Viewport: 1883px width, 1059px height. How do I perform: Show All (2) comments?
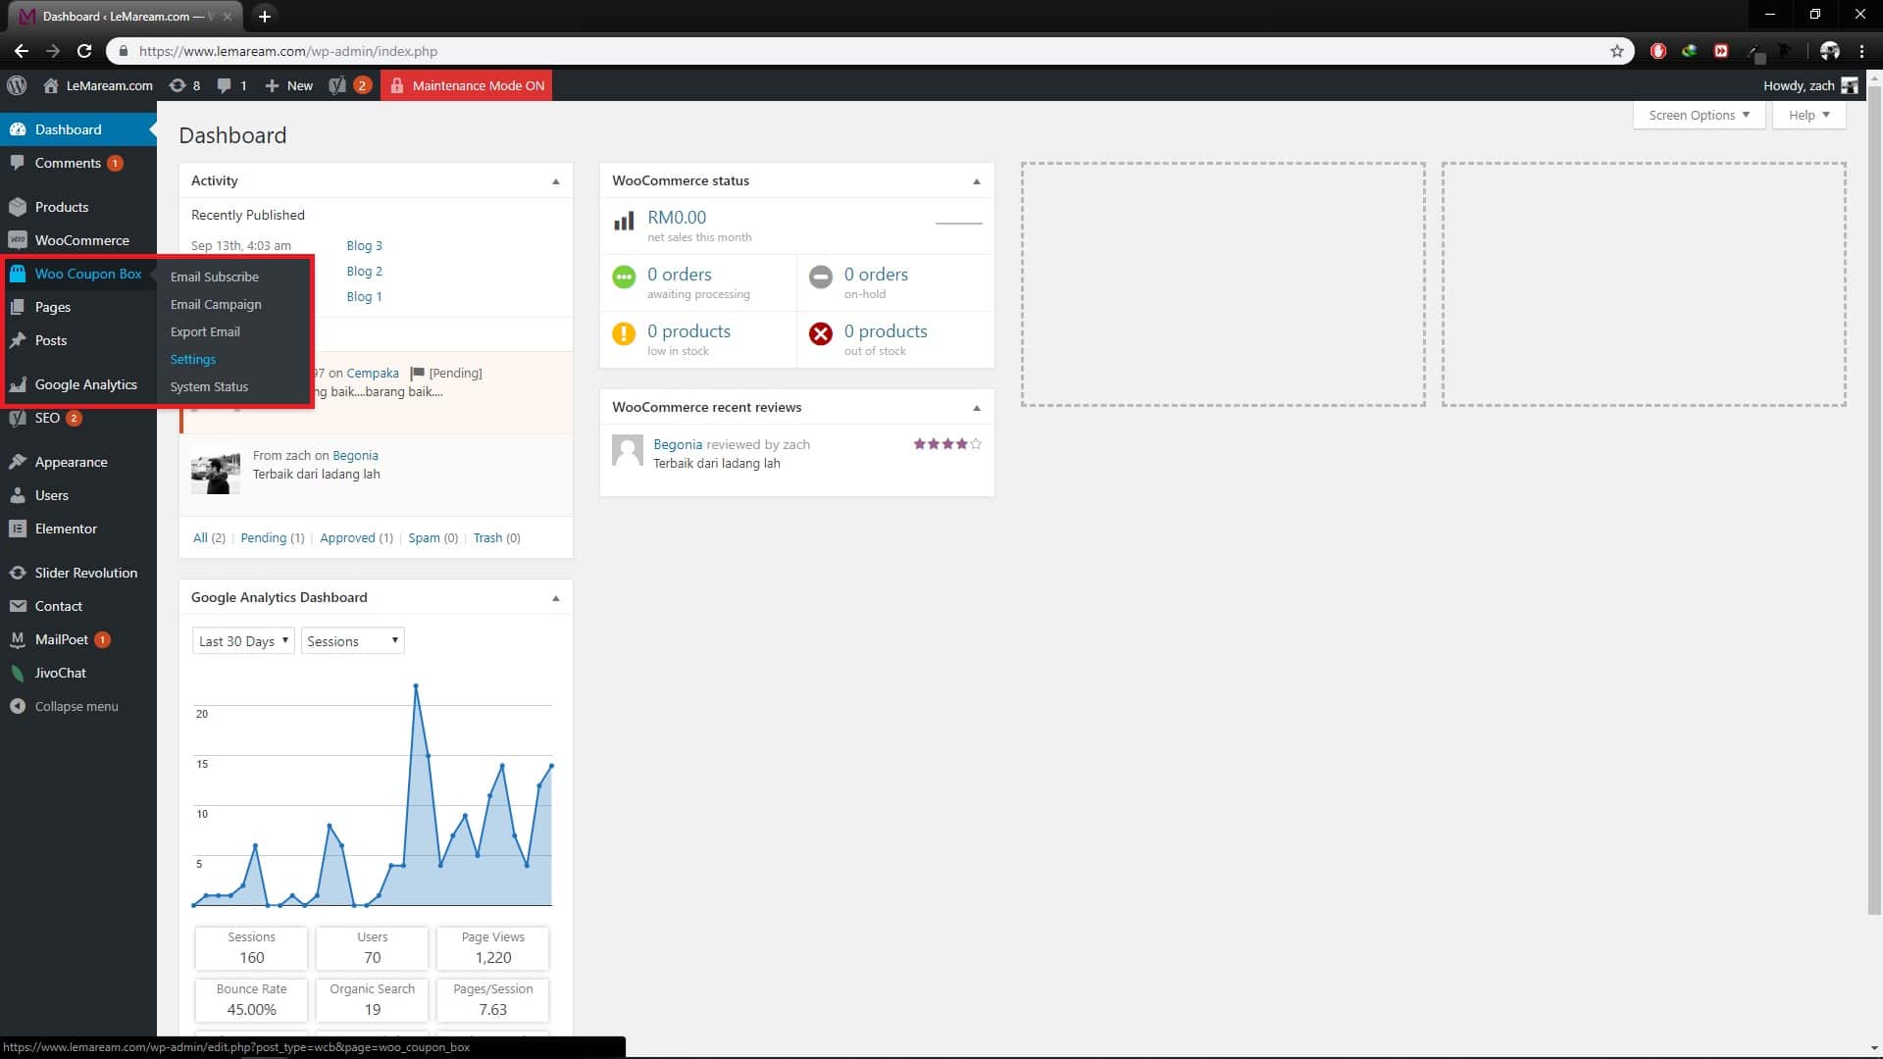209,537
